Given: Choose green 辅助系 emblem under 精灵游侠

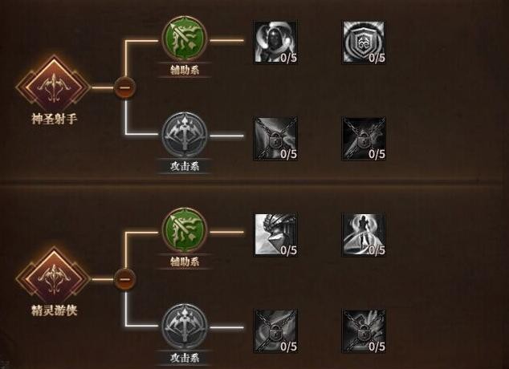Looking at the screenshot, I should 185,230.
